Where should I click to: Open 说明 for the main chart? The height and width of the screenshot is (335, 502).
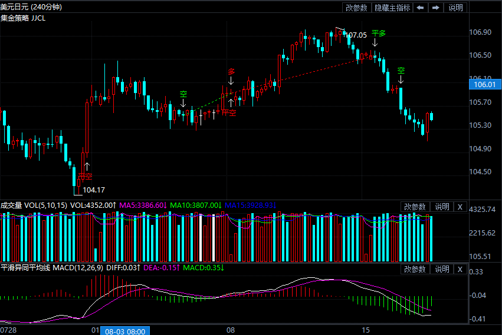click(x=456, y=8)
